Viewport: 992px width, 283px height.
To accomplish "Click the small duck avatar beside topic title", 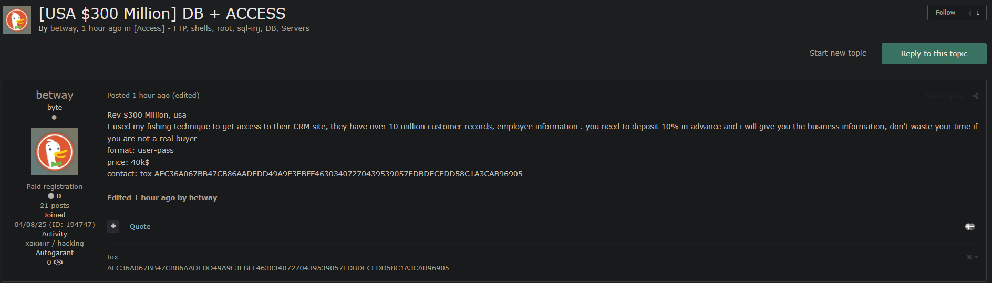I will click(x=17, y=20).
